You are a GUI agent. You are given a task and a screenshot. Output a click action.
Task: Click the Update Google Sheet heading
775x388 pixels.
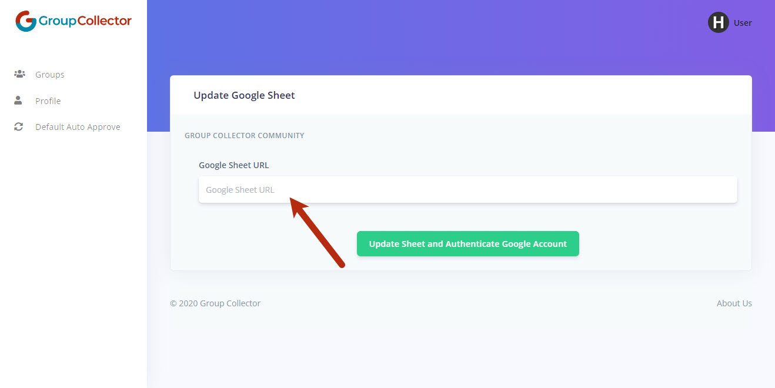[245, 95]
